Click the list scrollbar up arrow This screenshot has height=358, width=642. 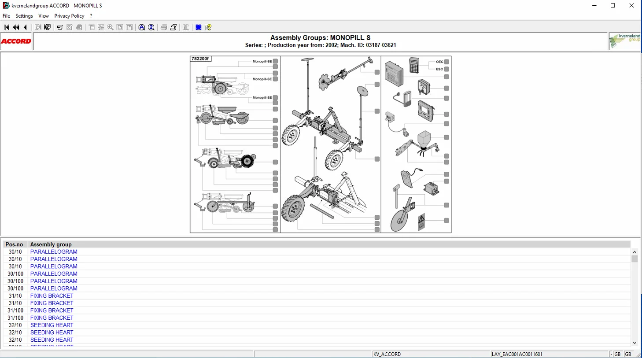pyautogui.click(x=635, y=252)
